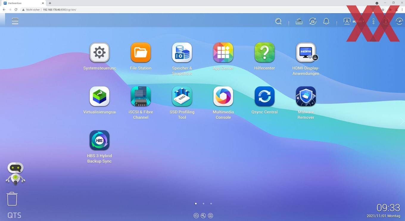Launch Malware Remover
Screen dimensions: 405x221
[306, 97]
